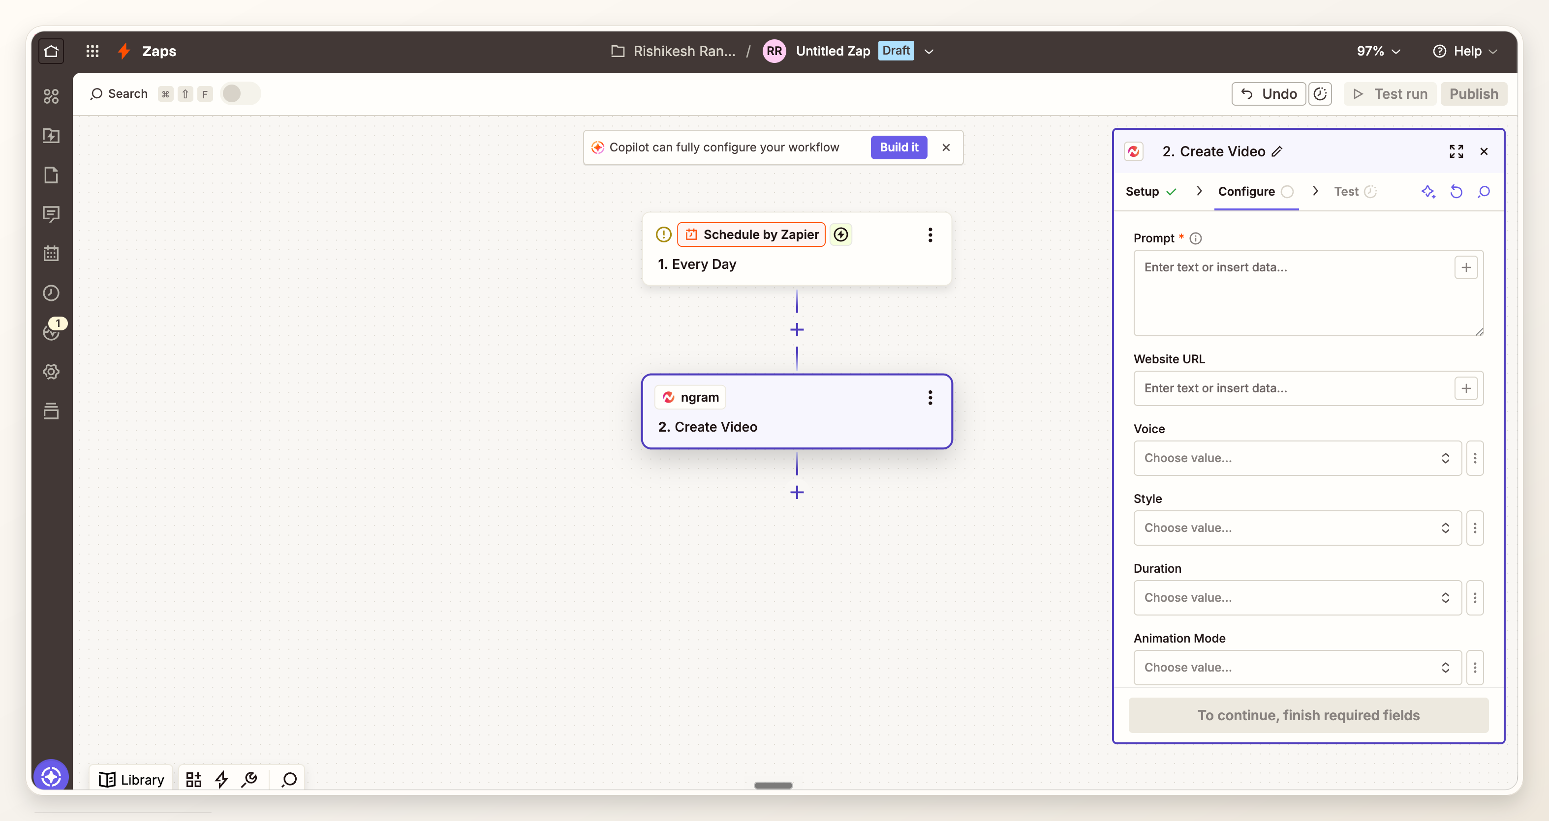Open the Help menu

click(x=1465, y=52)
